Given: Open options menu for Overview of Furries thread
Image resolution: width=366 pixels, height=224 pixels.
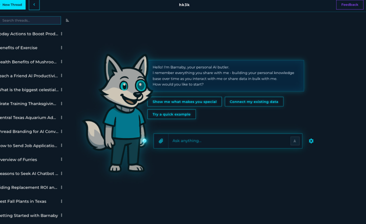Looking at the screenshot, I should [61, 159].
